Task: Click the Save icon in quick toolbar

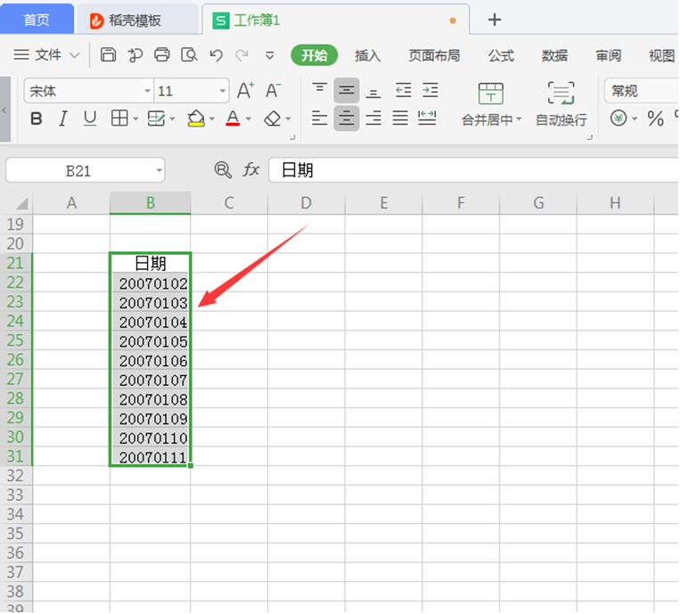Action: 109,55
